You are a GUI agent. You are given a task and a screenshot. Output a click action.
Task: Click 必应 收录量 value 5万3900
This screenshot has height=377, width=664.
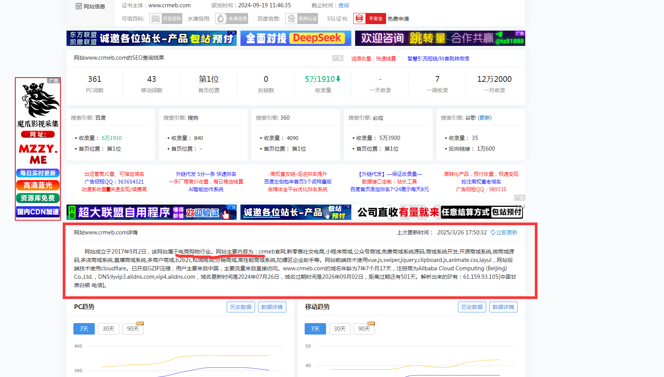(390, 138)
